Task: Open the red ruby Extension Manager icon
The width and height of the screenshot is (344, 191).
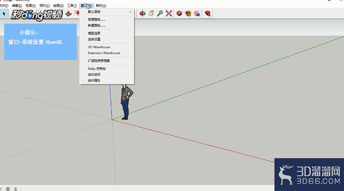Action: coord(208,13)
